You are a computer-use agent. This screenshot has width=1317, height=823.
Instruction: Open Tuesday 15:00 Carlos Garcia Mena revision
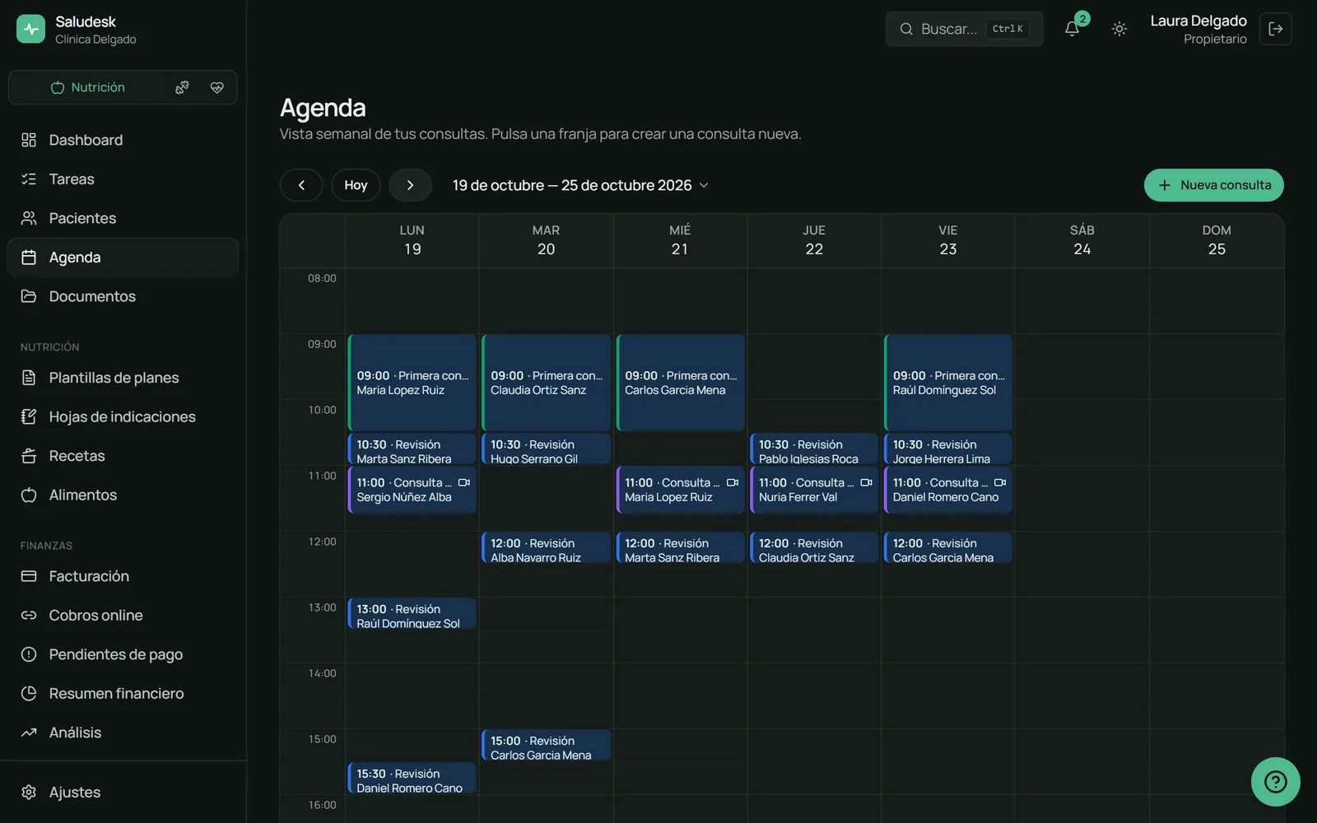(546, 746)
